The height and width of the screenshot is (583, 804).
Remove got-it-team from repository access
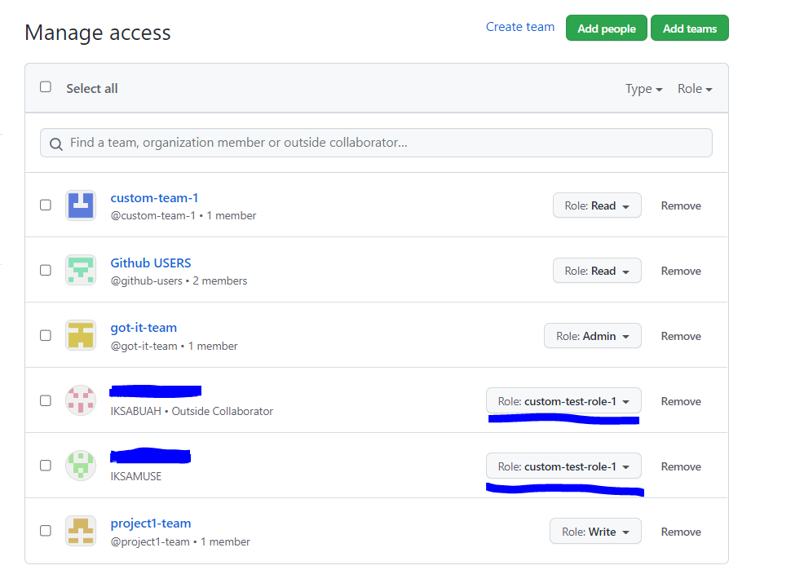pyautogui.click(x=680, y=335)
